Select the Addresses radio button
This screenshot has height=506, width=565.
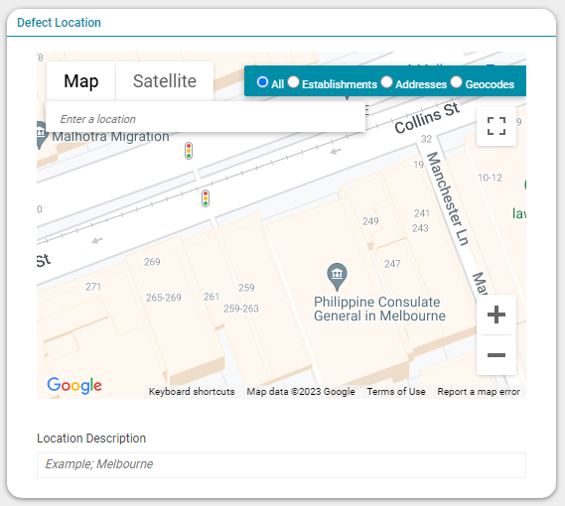pos(386,81)
